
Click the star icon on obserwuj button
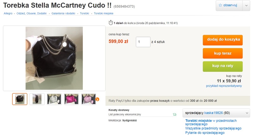coord(220,5)
